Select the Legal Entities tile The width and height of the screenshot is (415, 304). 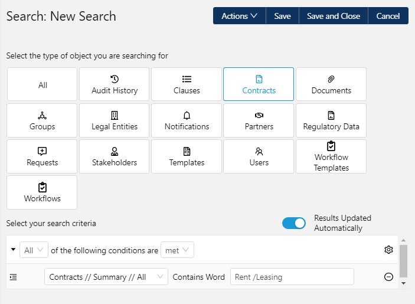[x=115, y=120]
